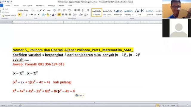Toggle Italic formatting button
191x107 pixels.
pyautogui.click(x=23, y=15)
